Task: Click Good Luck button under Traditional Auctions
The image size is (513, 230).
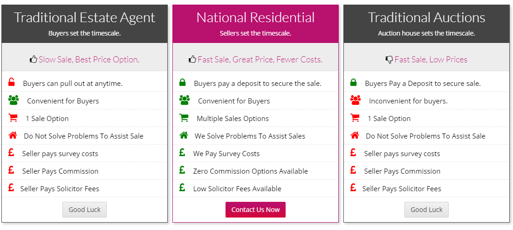Action: point(426,210)
